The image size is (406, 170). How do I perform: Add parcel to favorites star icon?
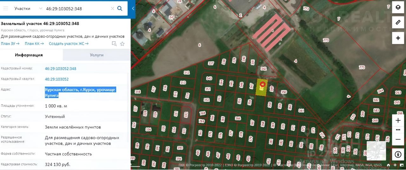(122, 44)
